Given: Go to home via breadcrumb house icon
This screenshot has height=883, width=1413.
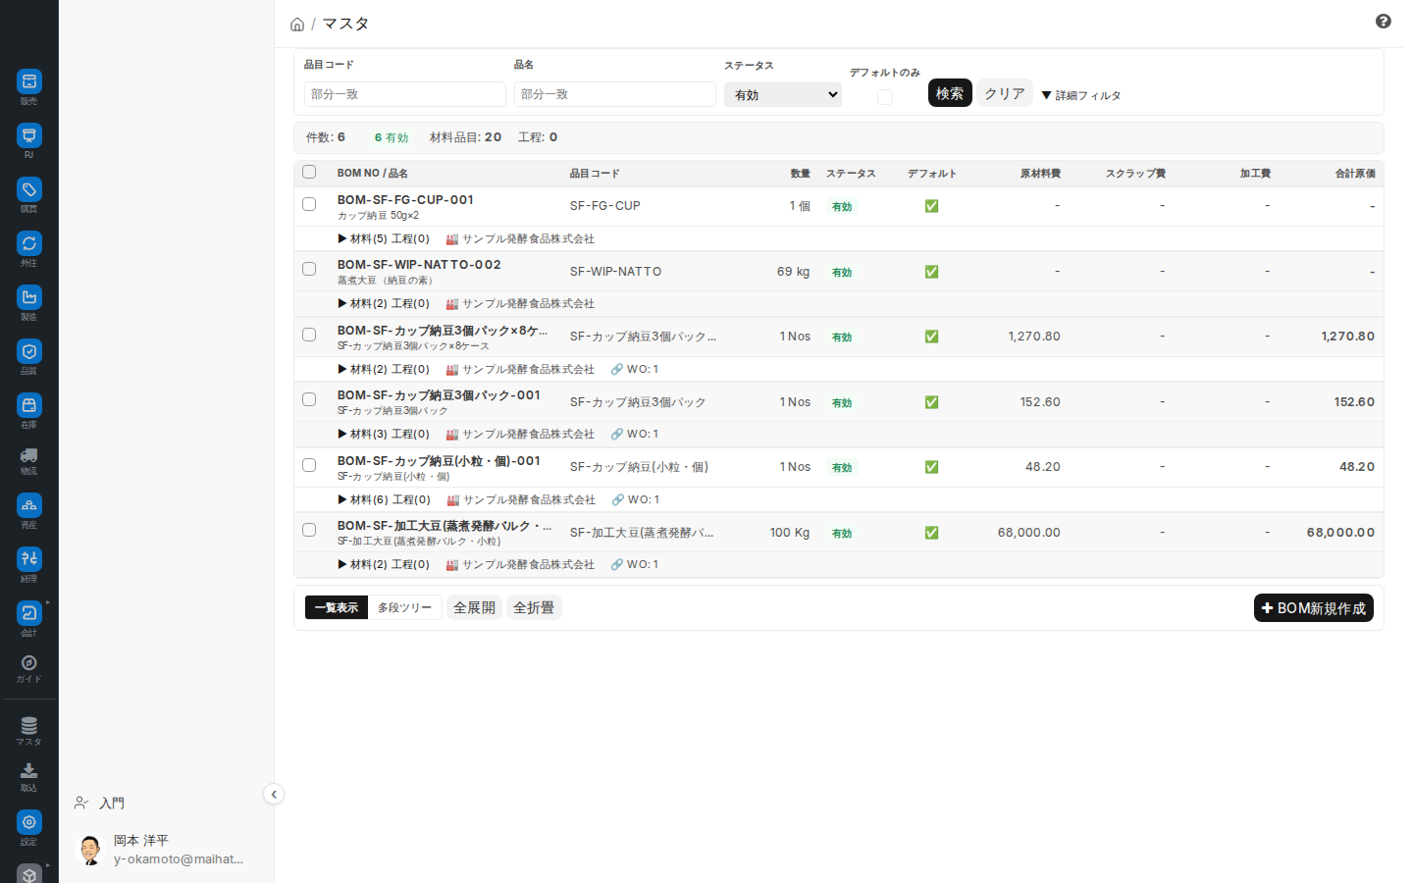Looking at the screenshot, I should point(297,25).
